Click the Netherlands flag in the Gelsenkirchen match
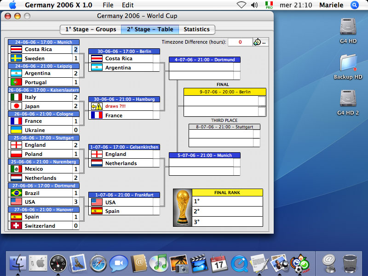The width and height of the screenshot is (368, 276). [x=97, y=163]
